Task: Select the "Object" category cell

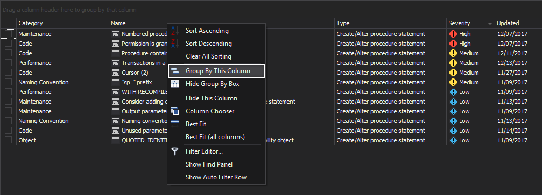Action: tap(62, 140)
